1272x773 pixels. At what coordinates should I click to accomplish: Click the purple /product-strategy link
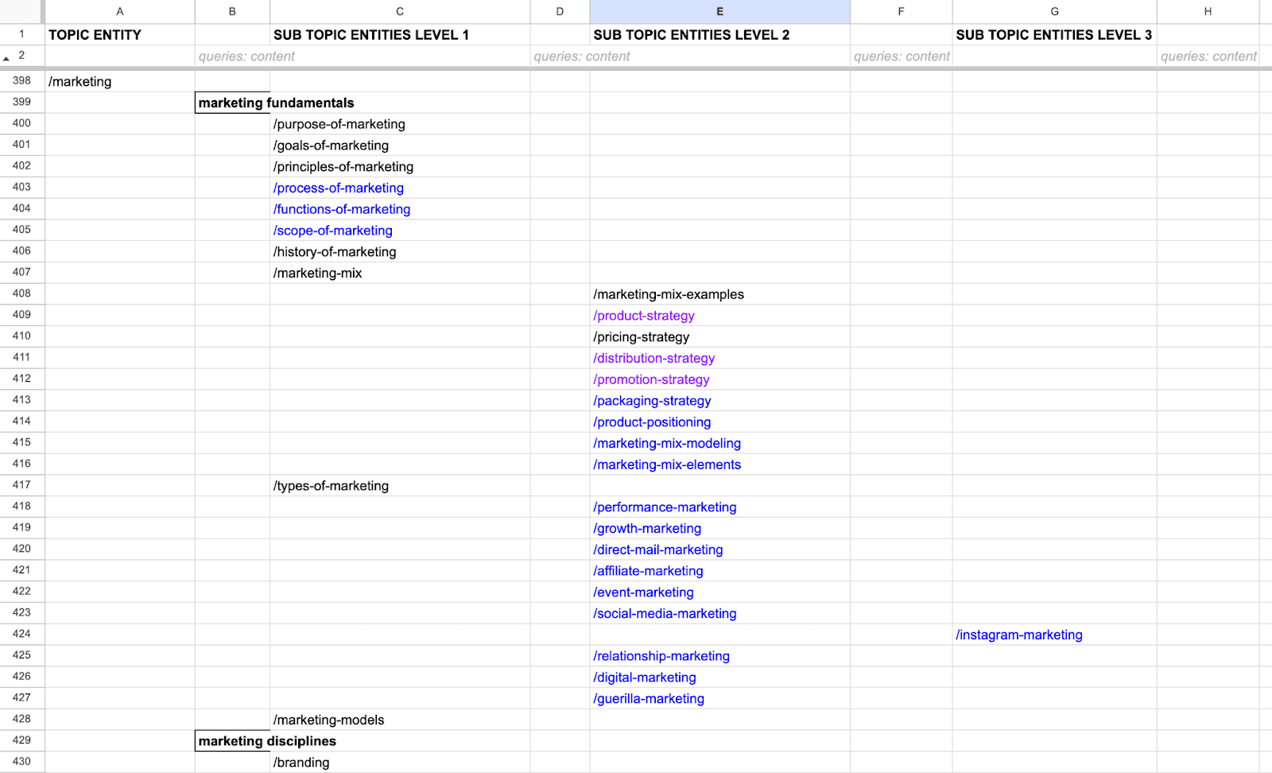tap(644, 316)
